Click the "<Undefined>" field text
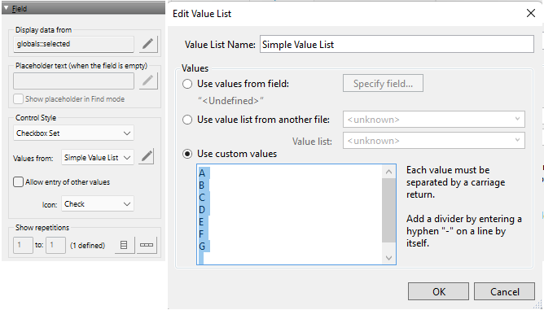Image resolution: width=544 pixels, height=310 pixels. [x=230, y=101]
